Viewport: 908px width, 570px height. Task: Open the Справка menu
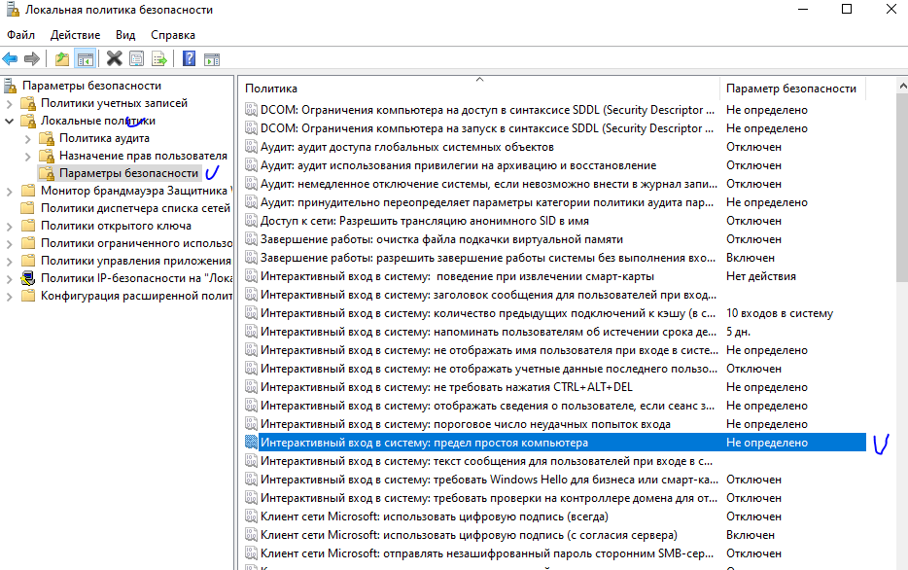point(173,35)
